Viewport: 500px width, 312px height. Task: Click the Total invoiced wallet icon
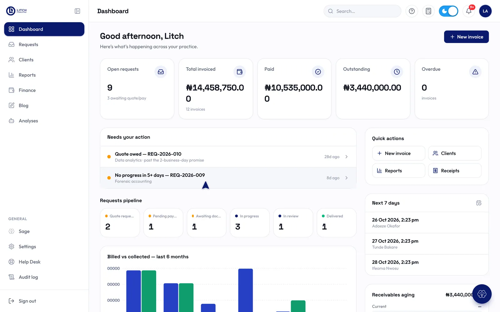[x=240, y=72]
